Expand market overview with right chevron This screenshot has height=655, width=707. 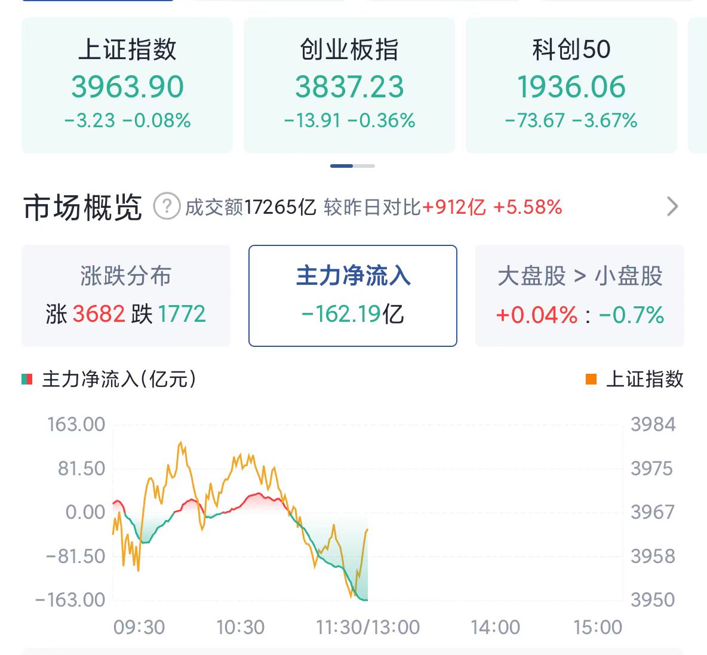672,207
